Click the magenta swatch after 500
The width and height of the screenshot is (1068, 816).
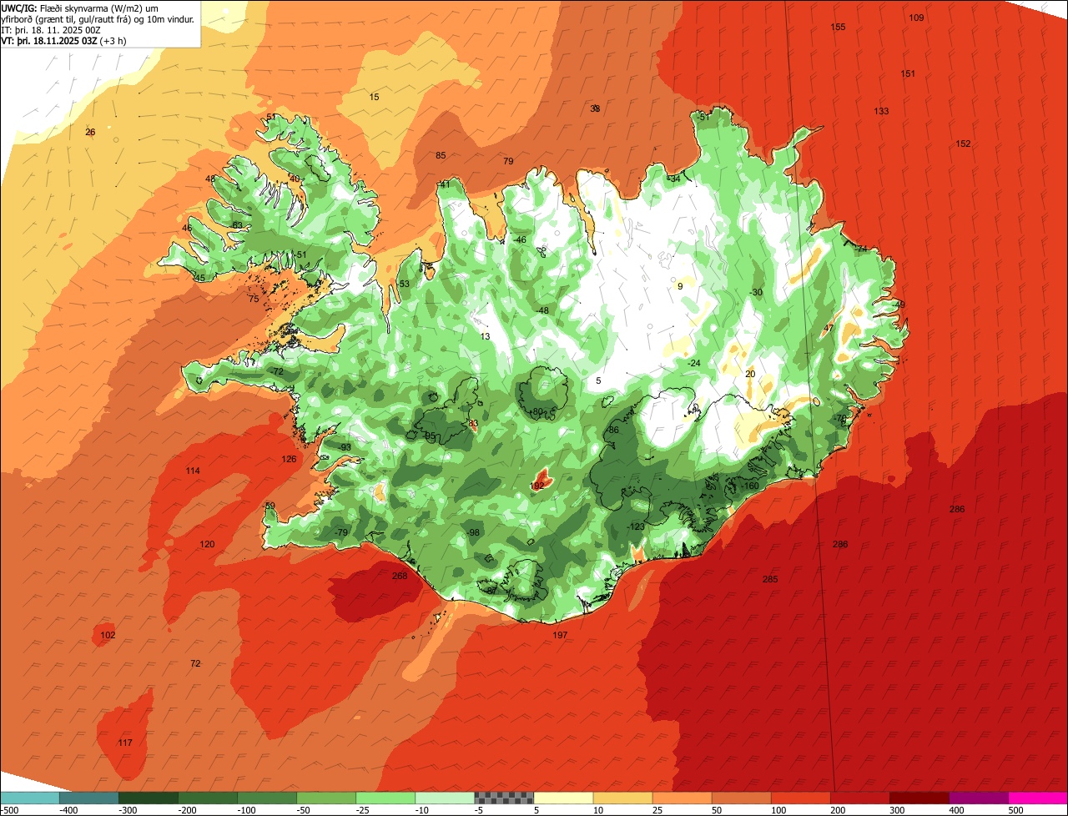[1038, 797]
